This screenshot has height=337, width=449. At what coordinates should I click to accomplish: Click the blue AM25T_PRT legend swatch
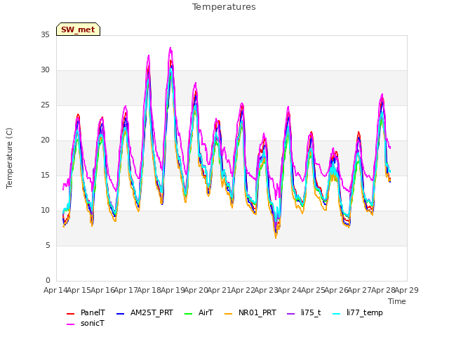[x=120, y=314]
